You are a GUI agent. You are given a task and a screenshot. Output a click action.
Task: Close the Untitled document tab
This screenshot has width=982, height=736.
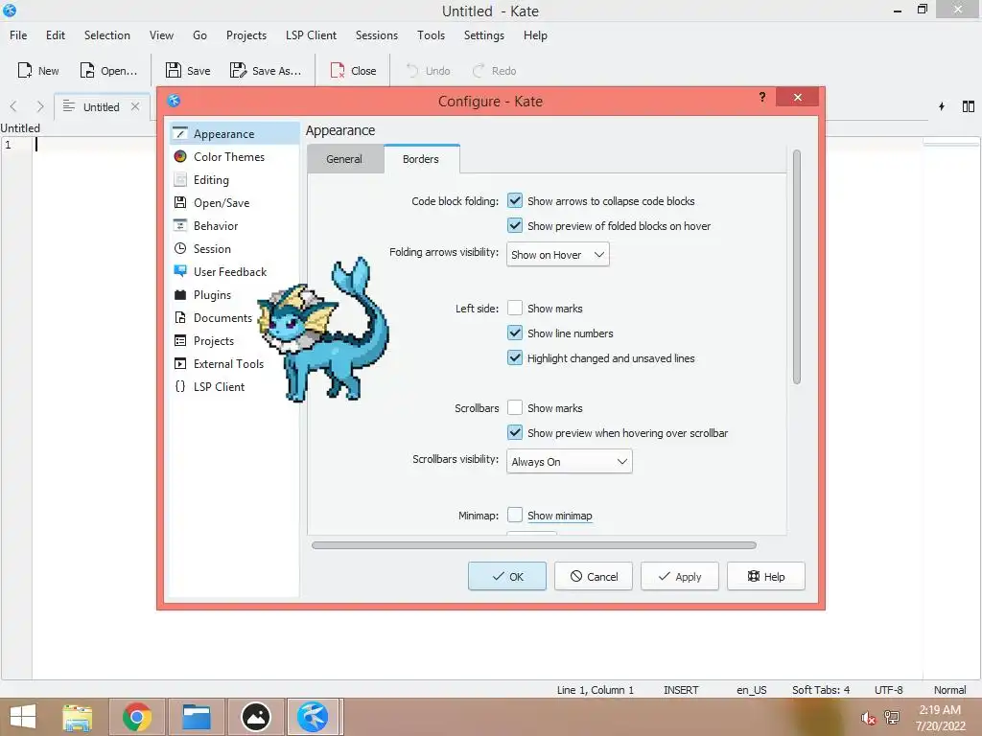135,106
